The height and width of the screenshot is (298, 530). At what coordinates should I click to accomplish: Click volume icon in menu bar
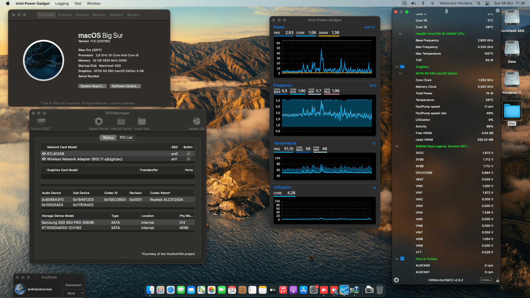coord(414,3)
